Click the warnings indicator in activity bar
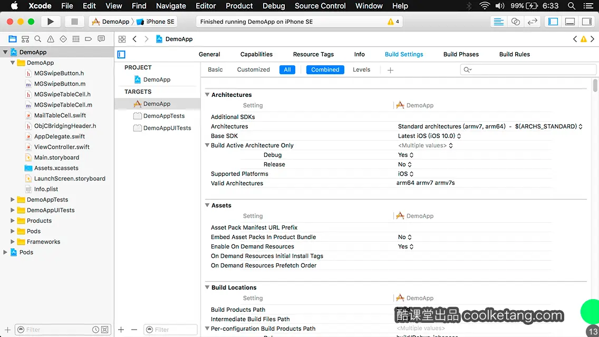 [x=393, y=22]
